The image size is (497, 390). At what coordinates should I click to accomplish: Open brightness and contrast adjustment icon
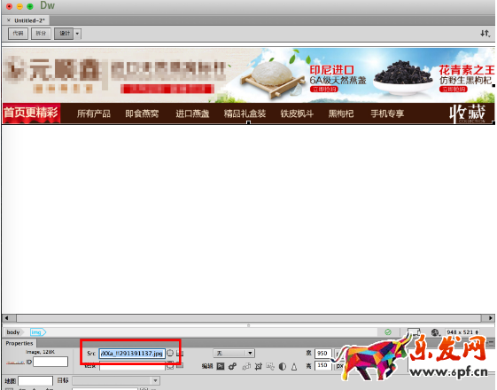(x=282, y=367)
